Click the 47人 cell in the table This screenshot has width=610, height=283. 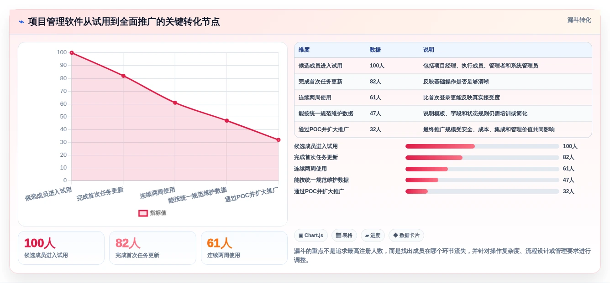click(x=392, y=113)
